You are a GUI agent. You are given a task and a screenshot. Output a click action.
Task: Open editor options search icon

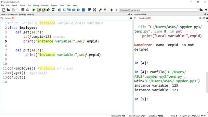click(x=131, y=18)
